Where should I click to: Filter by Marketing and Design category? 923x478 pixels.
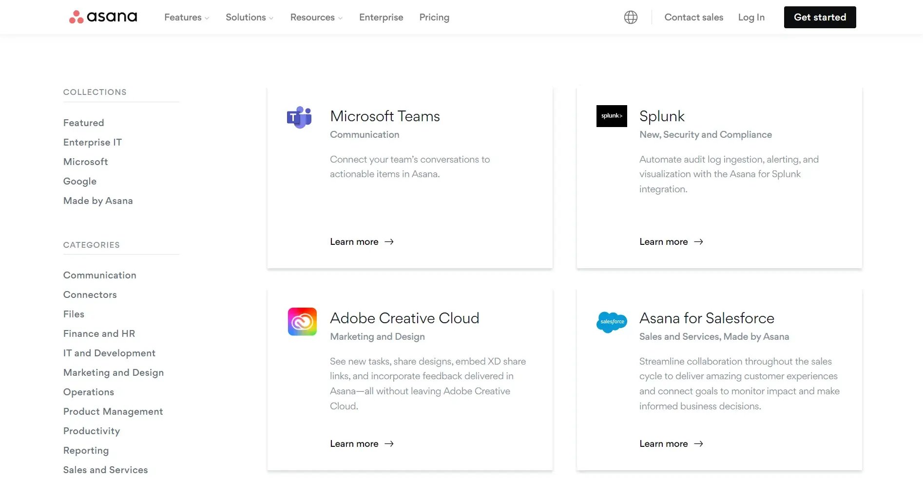113,372
